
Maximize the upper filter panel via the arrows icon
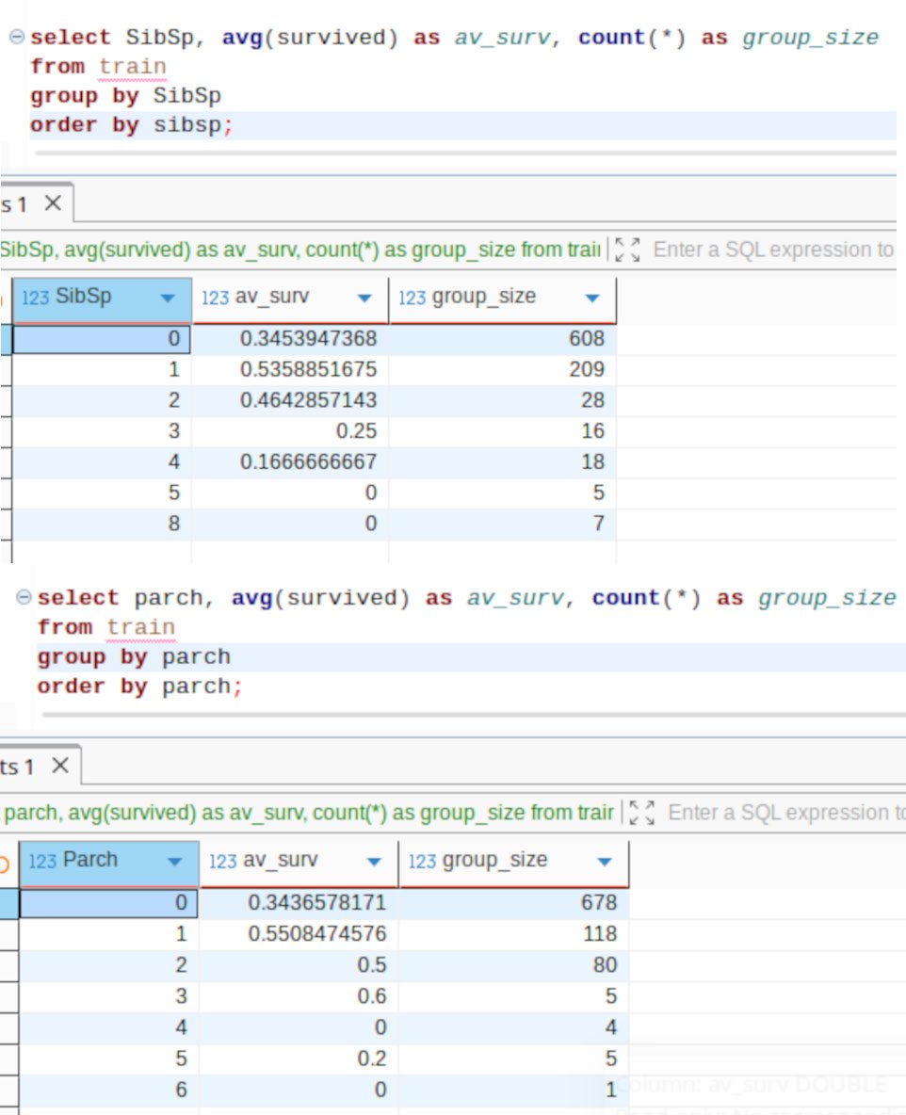[626, 250]
